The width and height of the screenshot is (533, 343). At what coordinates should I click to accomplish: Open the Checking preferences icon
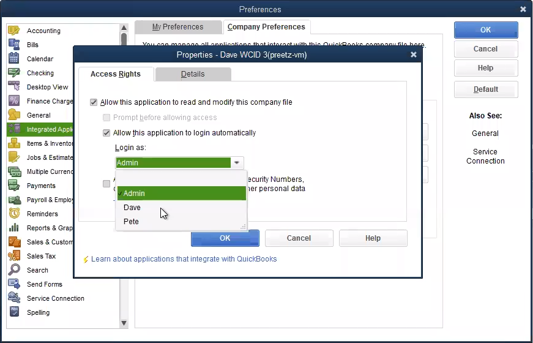[x=14, y=73]
